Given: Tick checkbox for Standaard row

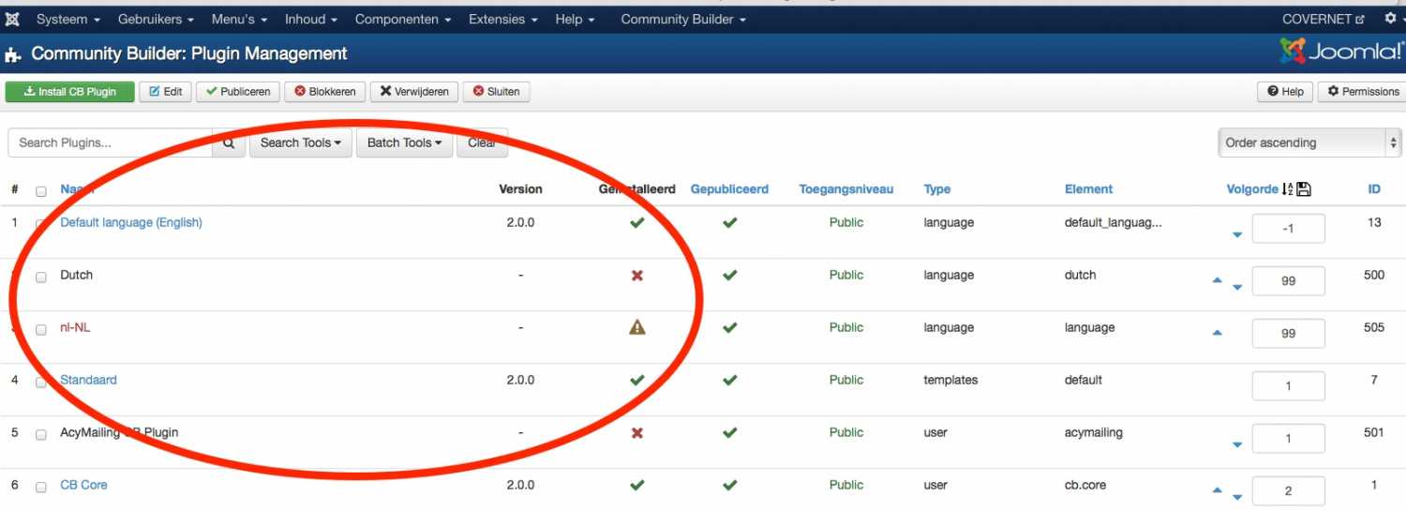Looking at the screenshot, I should coord(40,383).
